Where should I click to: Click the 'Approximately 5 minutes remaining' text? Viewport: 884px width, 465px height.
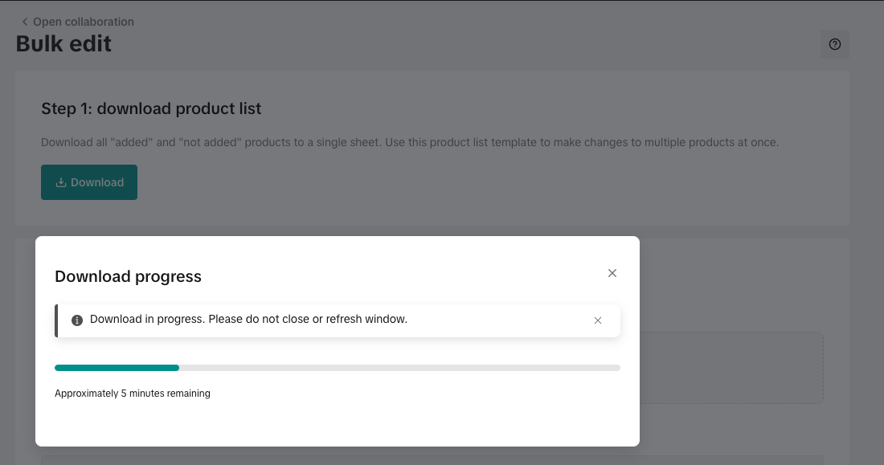[x=133, y=394]
